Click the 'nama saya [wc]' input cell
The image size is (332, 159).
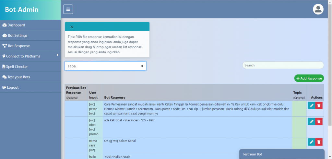click(95, 145)
